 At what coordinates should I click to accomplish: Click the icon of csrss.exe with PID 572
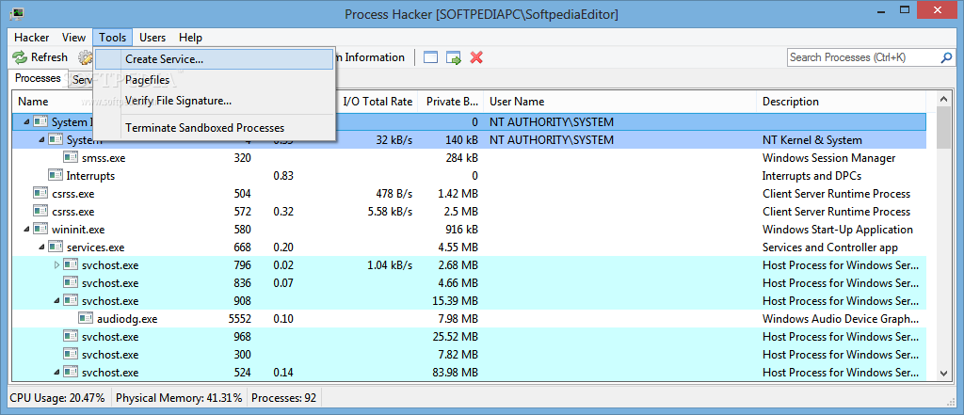[40, 212]
